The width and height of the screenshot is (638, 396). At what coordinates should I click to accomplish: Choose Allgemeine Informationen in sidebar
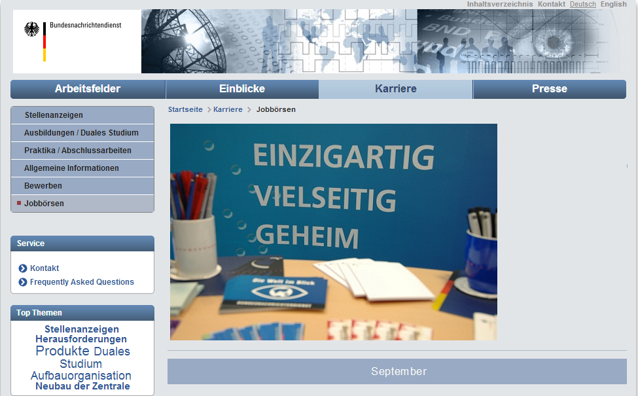71,168
